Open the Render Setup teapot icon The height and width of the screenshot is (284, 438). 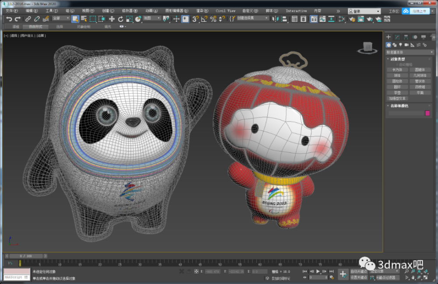(x=352, y=19)
